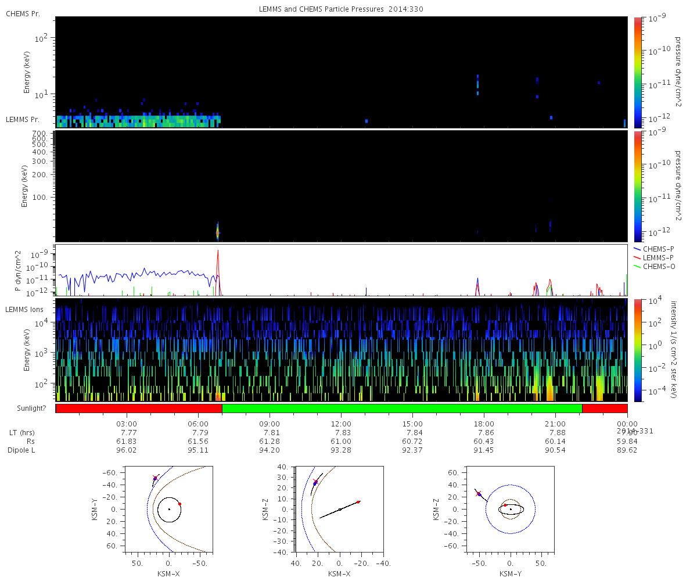This screenshot has width=697, height=581.
Task: Select the 06:00 time axis label
Action: tap(198, 424)
